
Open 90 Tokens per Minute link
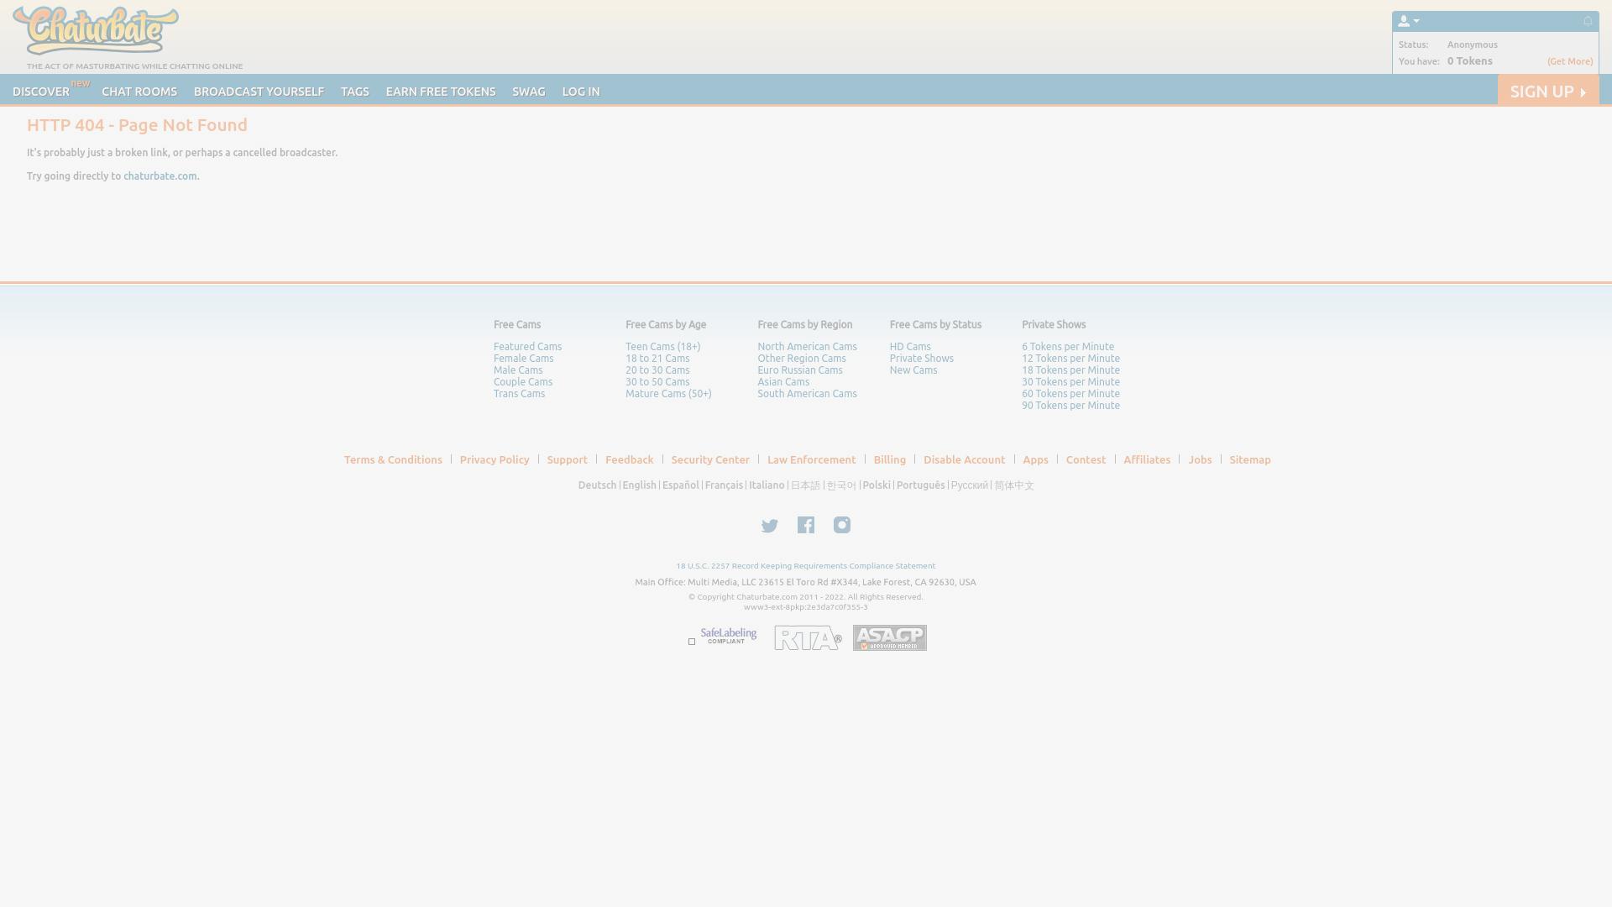1070,406
